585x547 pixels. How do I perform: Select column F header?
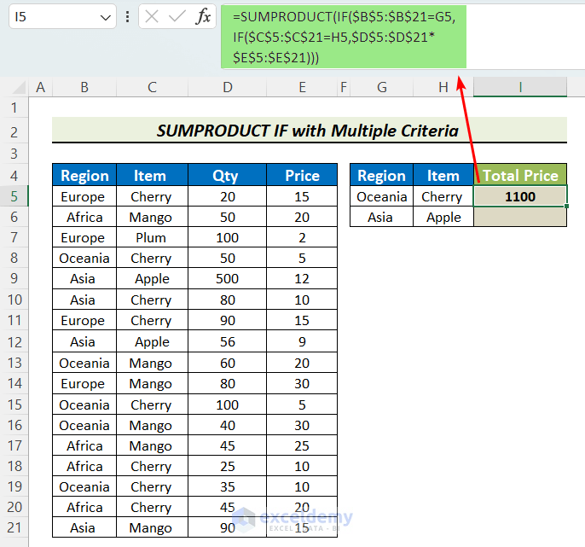coord(344,87)
